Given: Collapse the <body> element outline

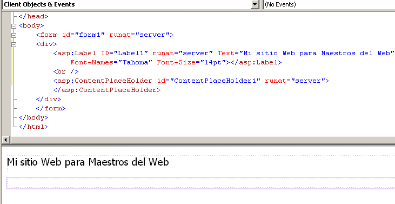Looking at the screenshot, I should click(14, 26).
